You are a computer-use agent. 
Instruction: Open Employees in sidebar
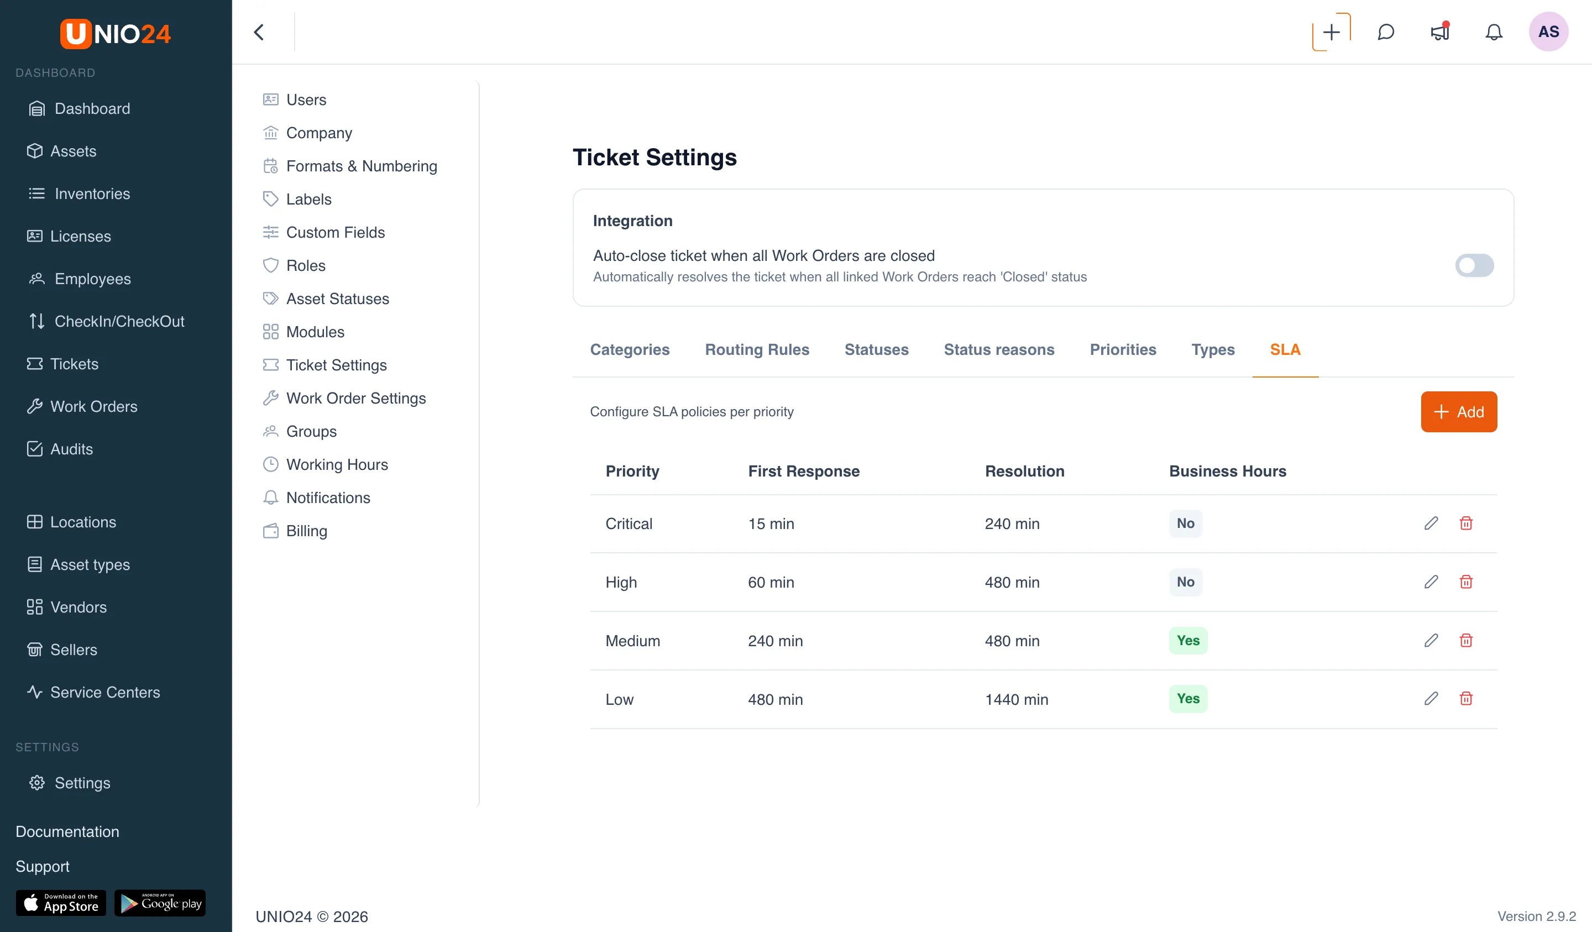coord(80,279)
